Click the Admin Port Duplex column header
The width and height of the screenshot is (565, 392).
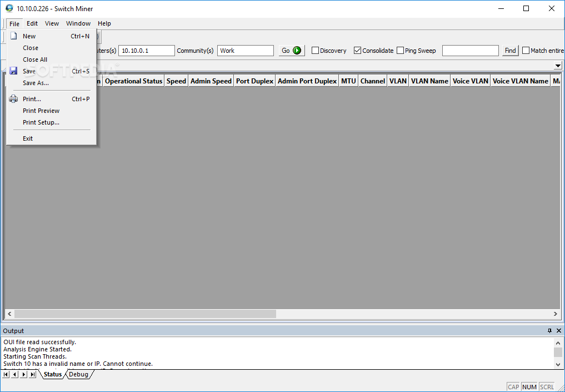(x=307, y=81)
